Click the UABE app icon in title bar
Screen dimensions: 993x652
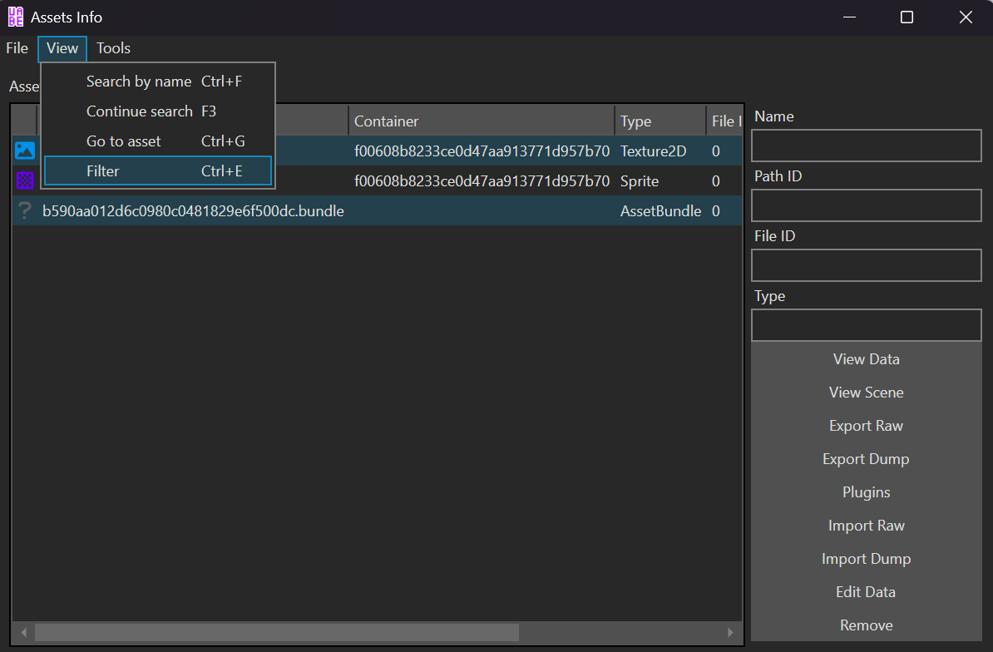pos(16,17)
